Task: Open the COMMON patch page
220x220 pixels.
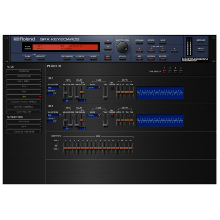Action: (24, 71)
